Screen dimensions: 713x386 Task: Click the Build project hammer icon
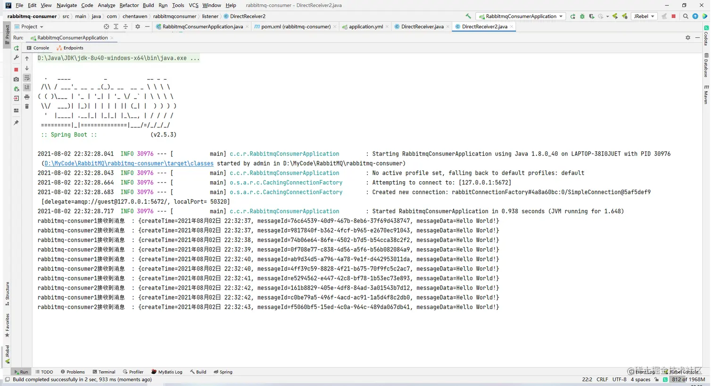(x=468, y=16)
